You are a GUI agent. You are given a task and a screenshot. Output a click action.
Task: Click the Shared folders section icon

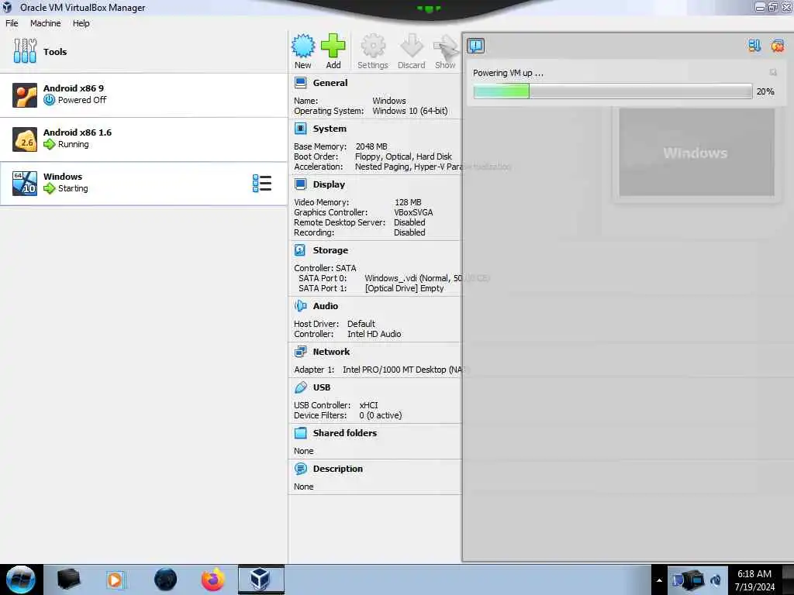coord(300,432)
